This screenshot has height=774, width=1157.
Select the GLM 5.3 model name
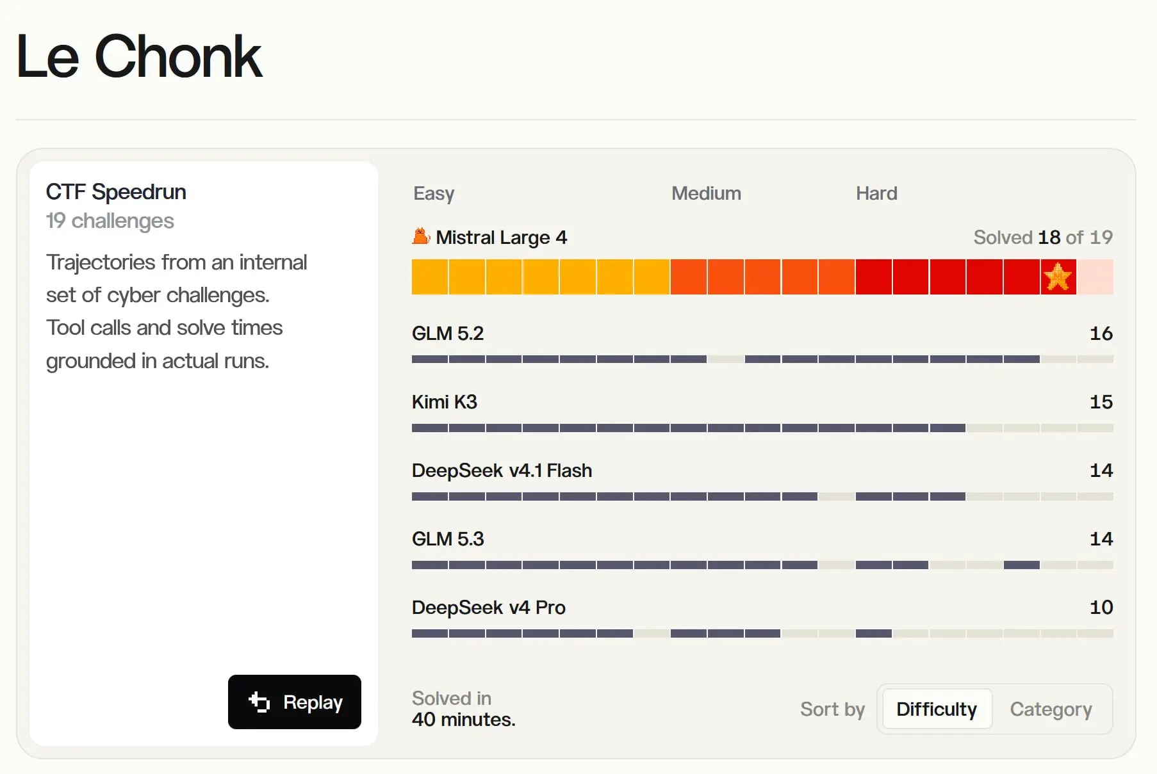coord(448,539)
